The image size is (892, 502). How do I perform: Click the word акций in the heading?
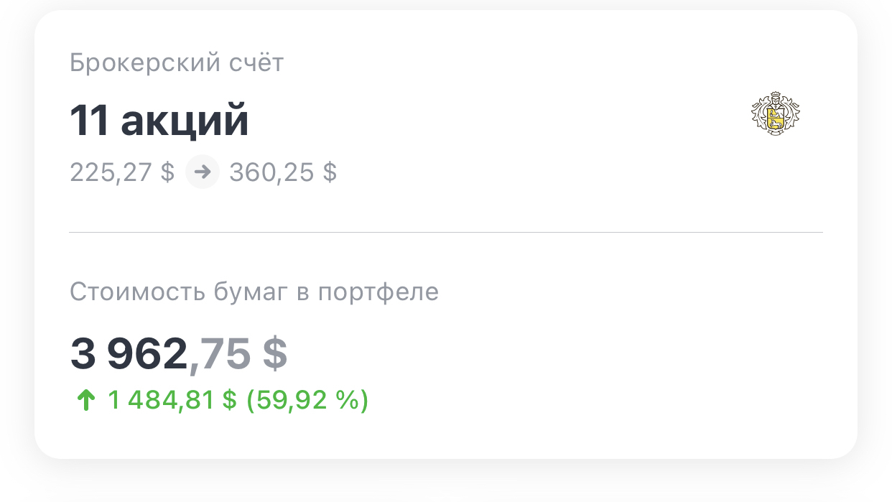[185, 121]
